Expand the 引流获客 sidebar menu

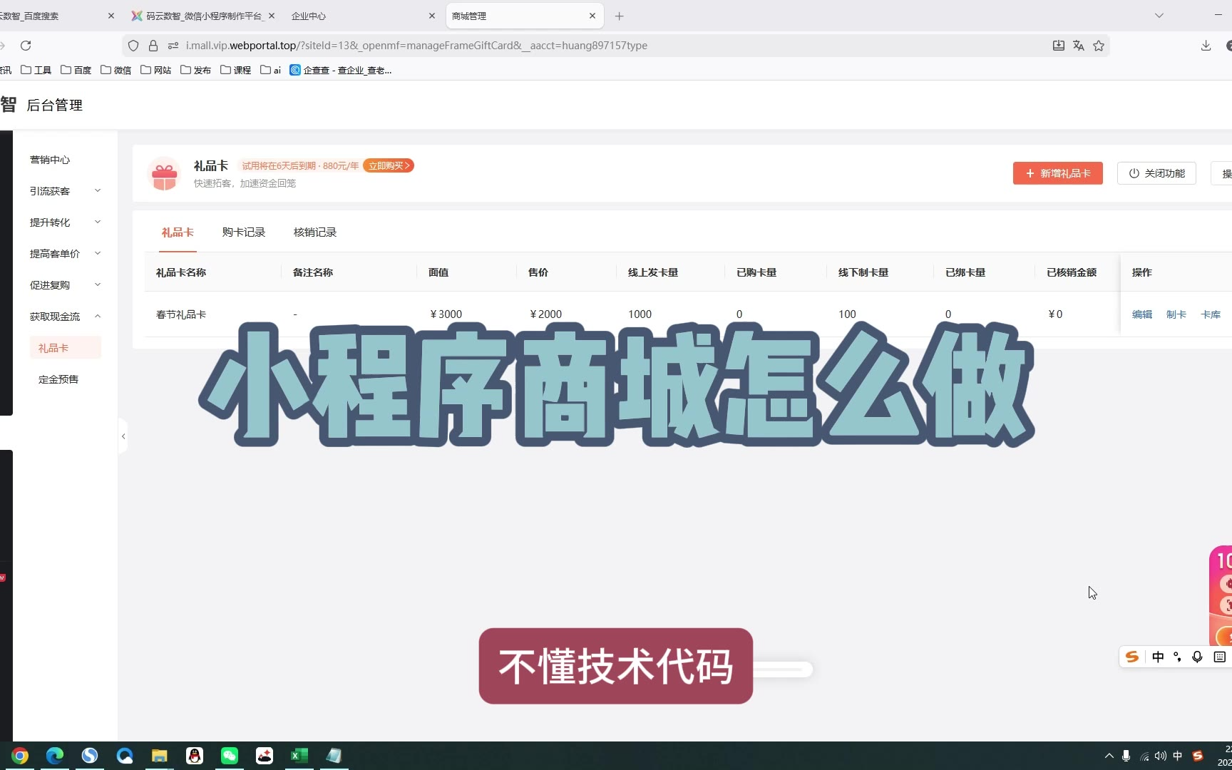click(65, 191)
